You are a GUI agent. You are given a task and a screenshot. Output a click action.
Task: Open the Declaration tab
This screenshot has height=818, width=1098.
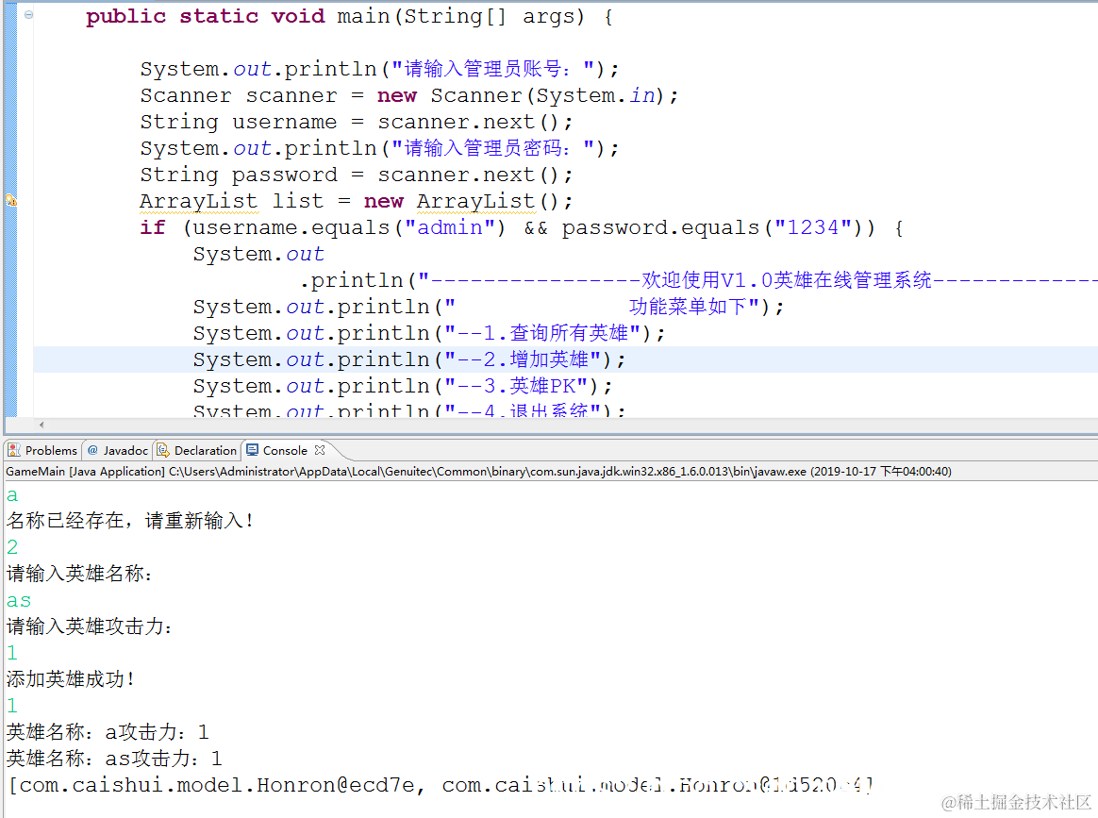[x=197, y=450]
